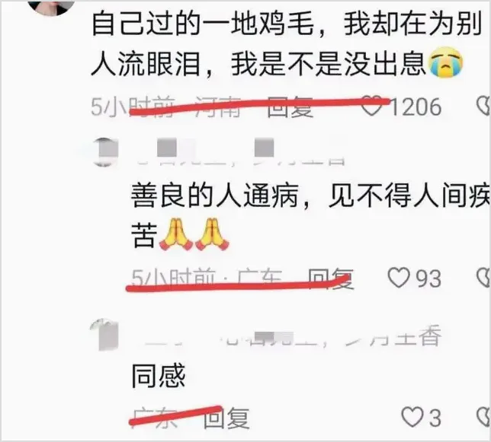Image resolution: width=491 pixels, height=442 pixels.
Task: Open the blurred username ending in 香
Action: [x=293, y=338]
